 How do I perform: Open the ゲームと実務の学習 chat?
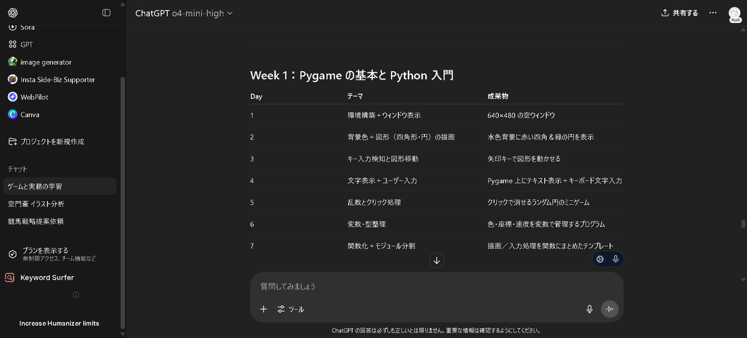(x=59, y=186)
